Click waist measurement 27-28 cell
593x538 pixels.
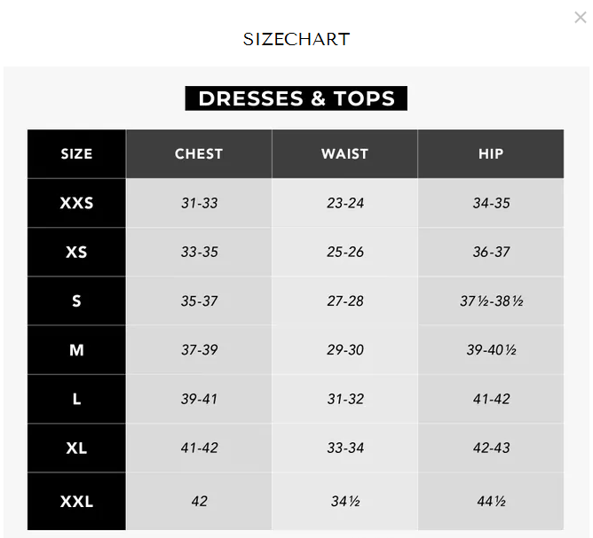coord(345,300)
